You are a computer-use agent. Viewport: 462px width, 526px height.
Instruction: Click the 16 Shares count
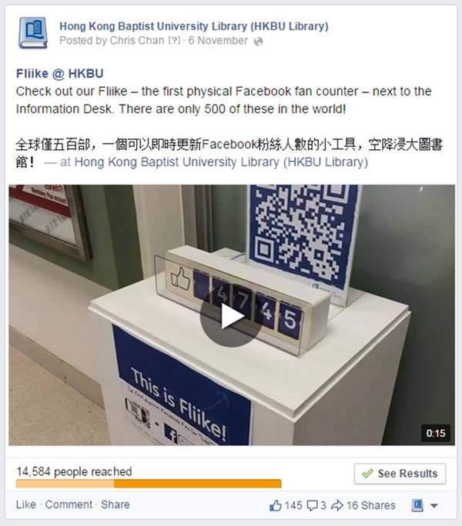371,505
